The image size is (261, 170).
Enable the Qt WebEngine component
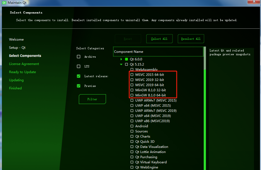click(x=132, y=167)
